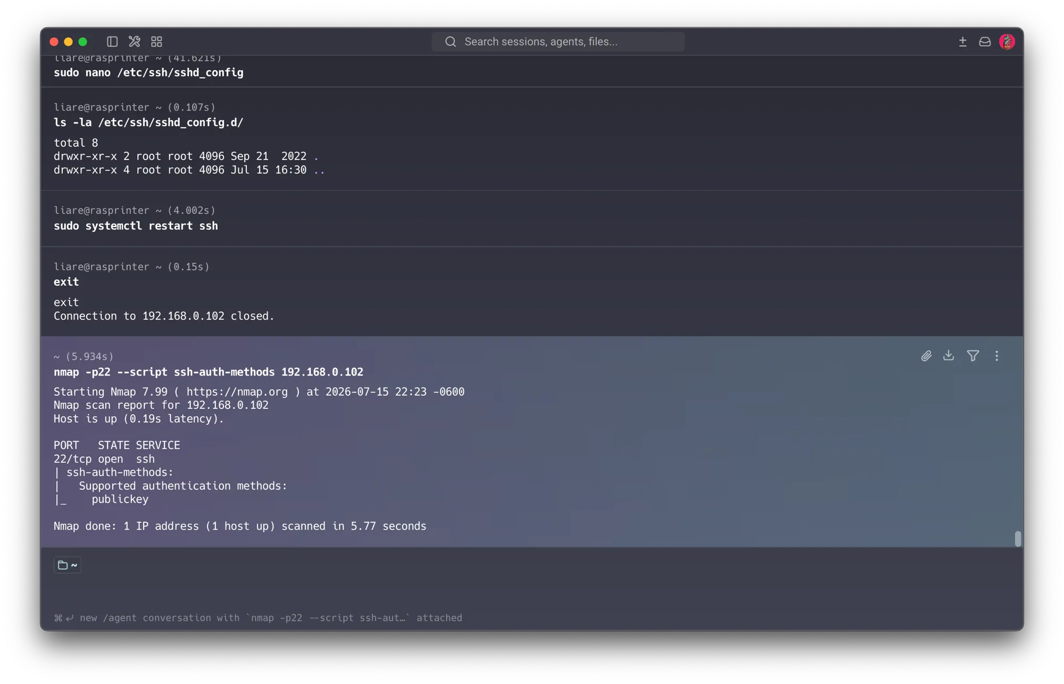Filter the nmap block output
Viewport: 1064px width, 684px height.
[x=972, y=356]
